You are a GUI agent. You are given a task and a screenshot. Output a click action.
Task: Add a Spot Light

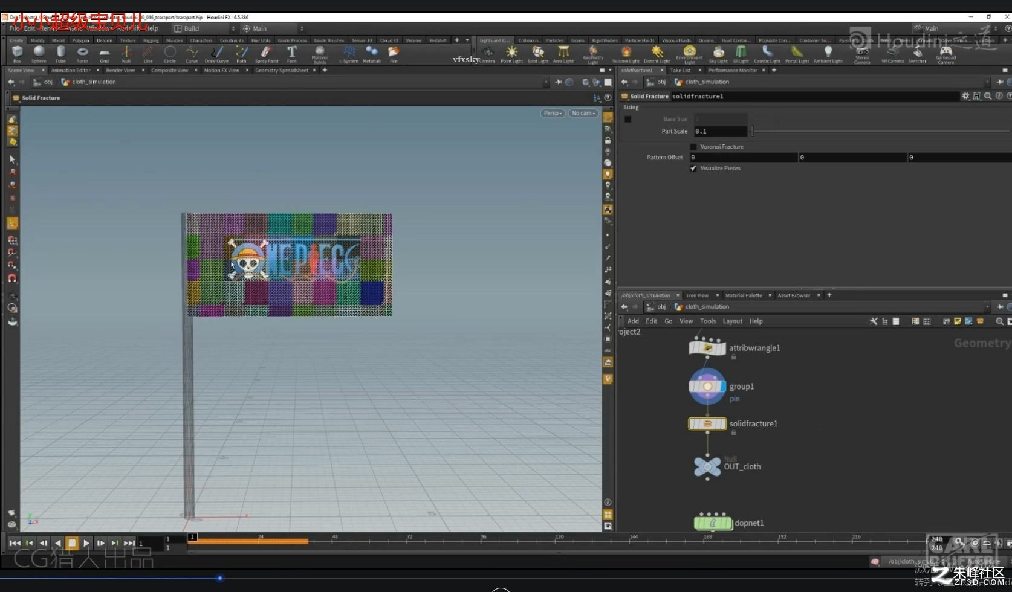pos(537,54)
